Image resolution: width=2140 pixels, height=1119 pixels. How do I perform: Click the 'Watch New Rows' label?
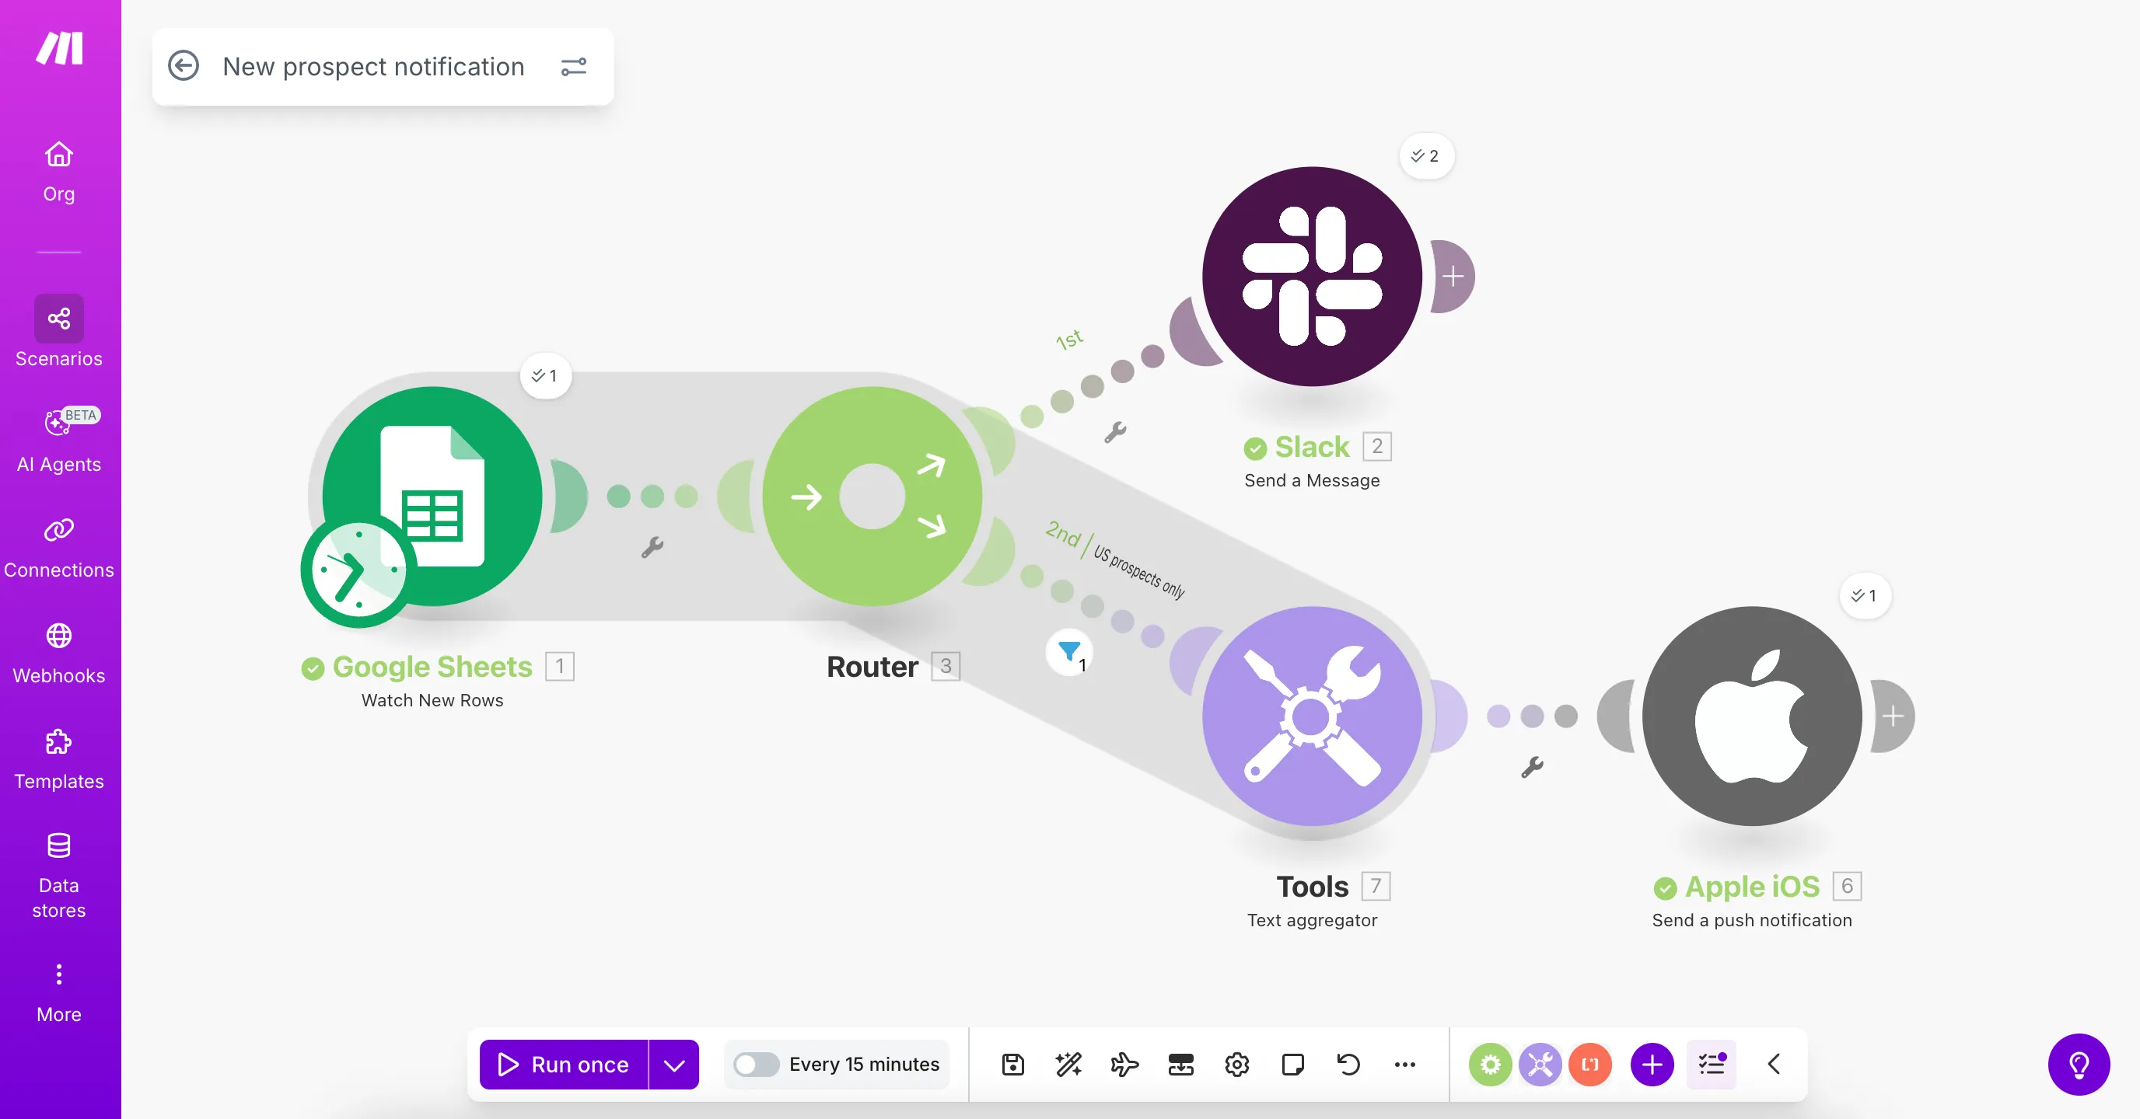432,700
